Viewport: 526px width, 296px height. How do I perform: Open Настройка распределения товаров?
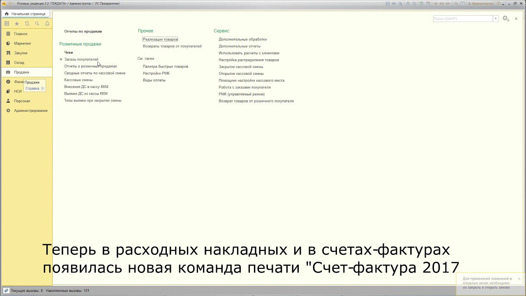[x=249, y=60]
